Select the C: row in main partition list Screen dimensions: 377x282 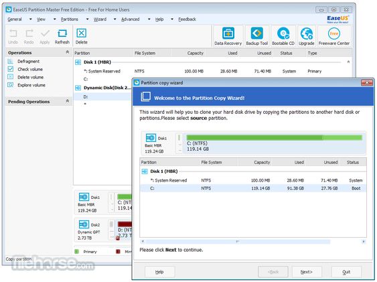(102, 79)
